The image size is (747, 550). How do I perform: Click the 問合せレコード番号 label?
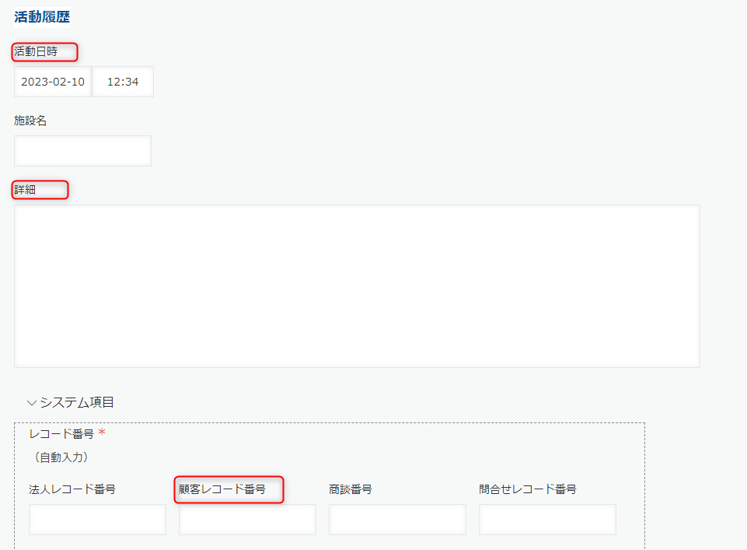tap(528, 489)
